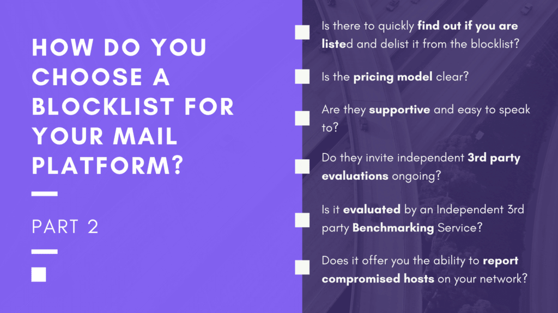Click the white dash above PART 2
This screenshot has height=313, width=558.
tap(45, 194)
